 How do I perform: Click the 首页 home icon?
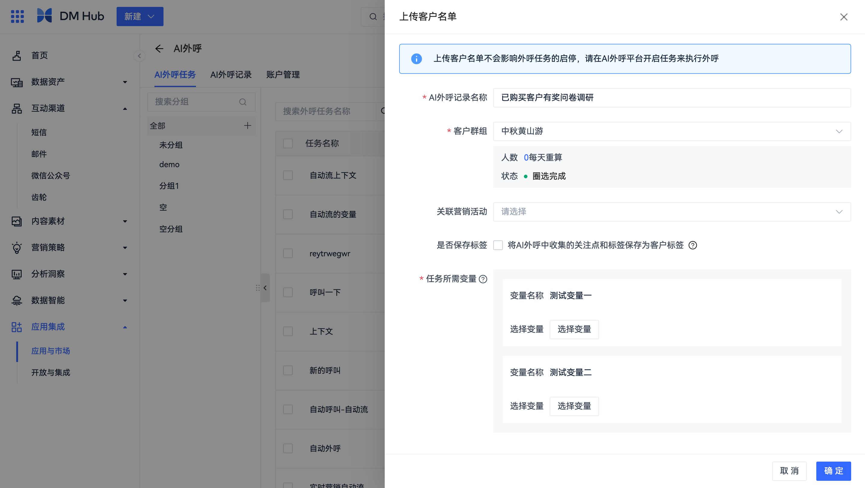coord(17,55)
